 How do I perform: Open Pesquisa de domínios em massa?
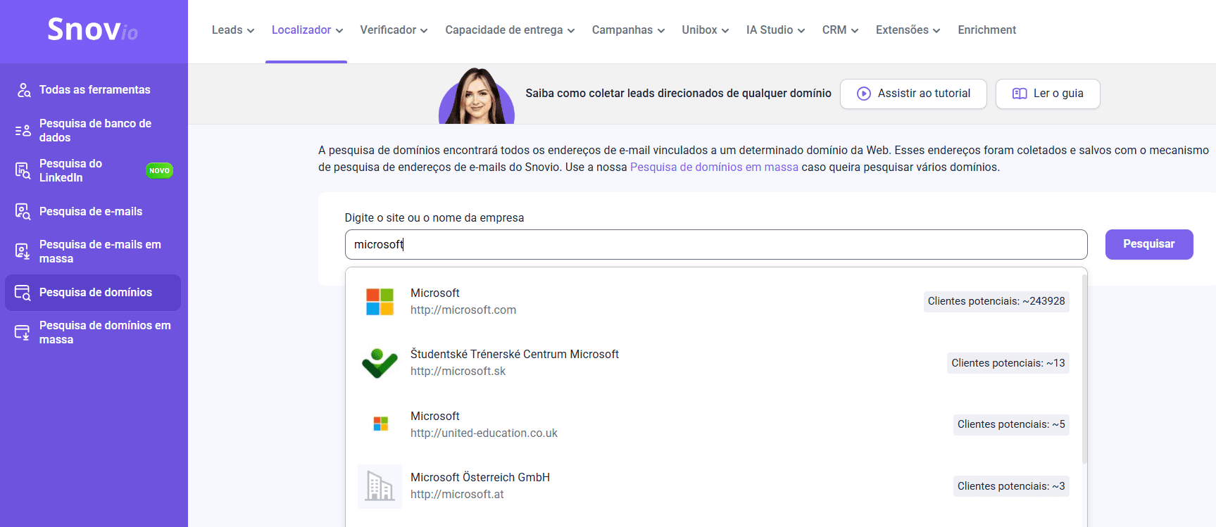[93, 332]
